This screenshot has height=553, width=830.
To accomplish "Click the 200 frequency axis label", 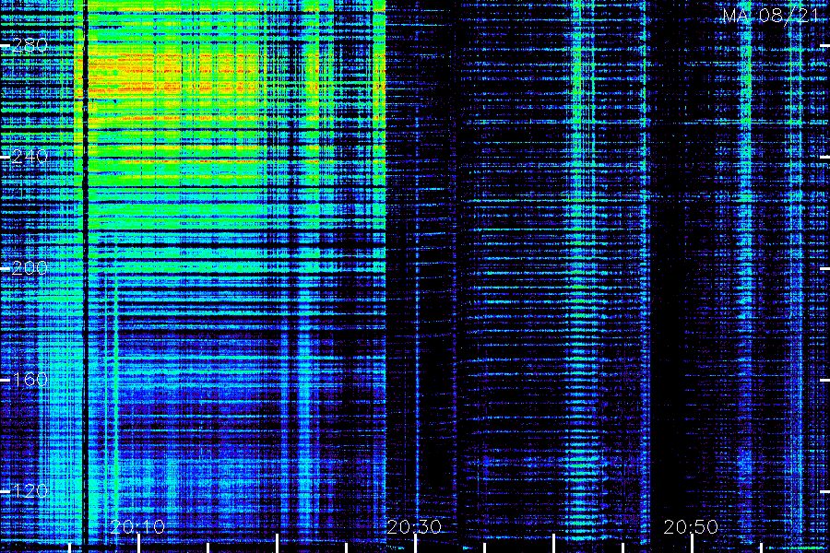I will point(30,268).
